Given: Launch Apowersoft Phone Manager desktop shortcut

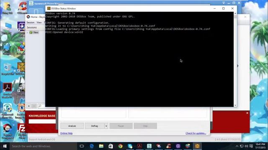Looking at the screenshot, I should tap(8, 111).
